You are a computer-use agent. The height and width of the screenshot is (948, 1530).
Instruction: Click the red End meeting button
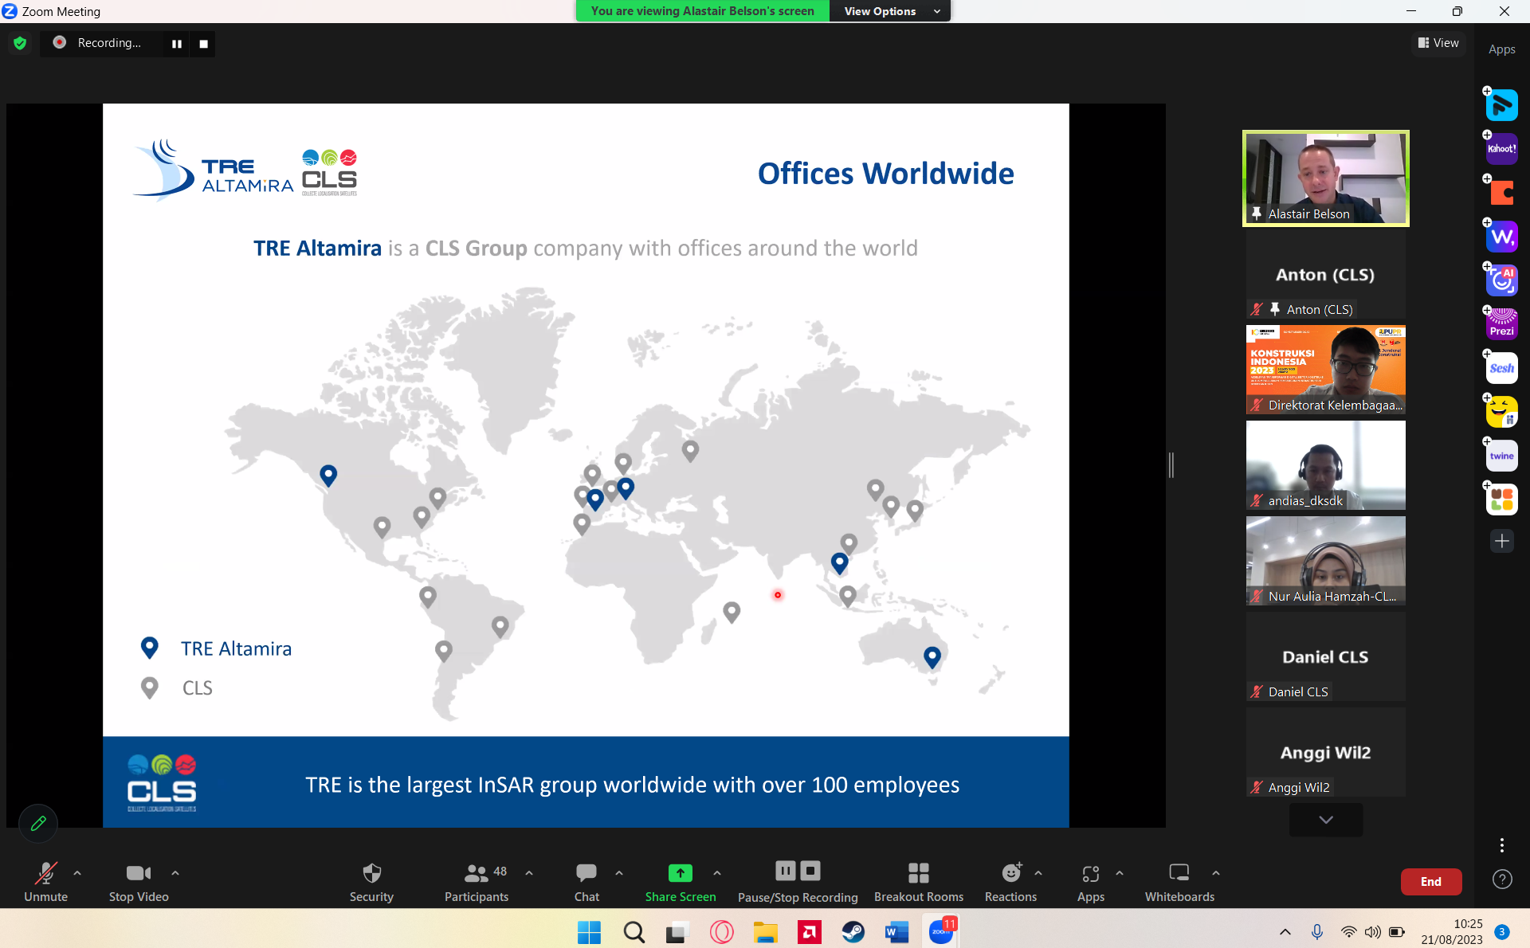(x=1431, y=881)
